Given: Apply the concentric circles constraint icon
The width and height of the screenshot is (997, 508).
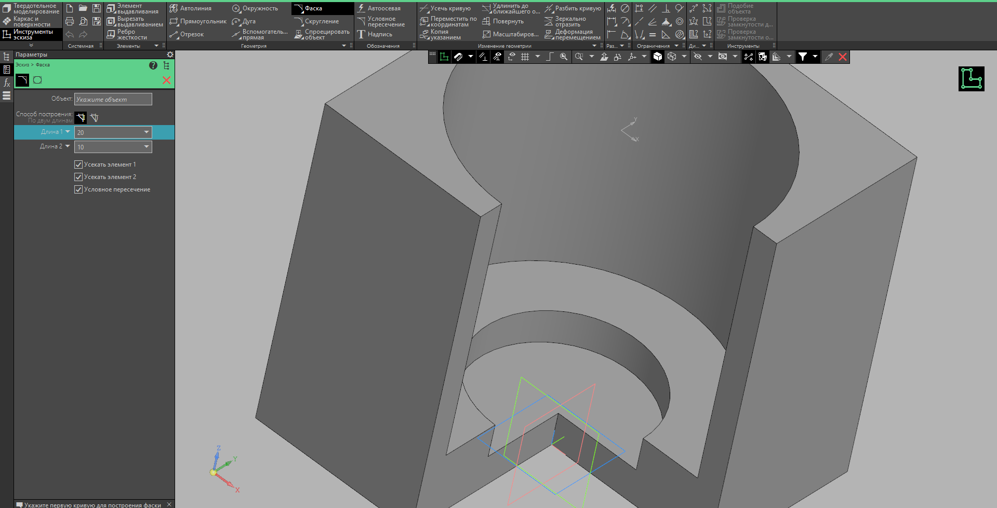Looking at the screenshot, I should pos(680,21).
